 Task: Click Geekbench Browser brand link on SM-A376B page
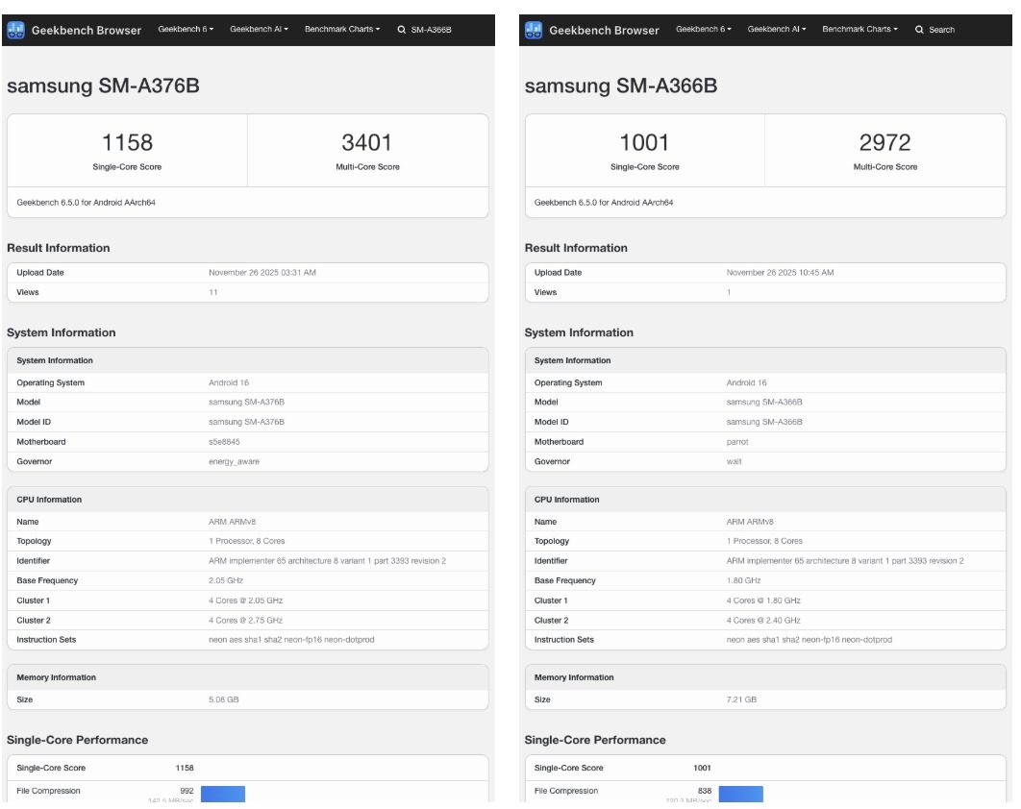(87, 30)
